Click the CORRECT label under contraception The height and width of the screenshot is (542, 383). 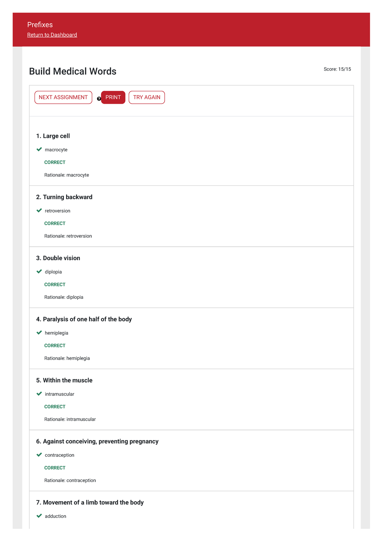click(x=55, y=468)
